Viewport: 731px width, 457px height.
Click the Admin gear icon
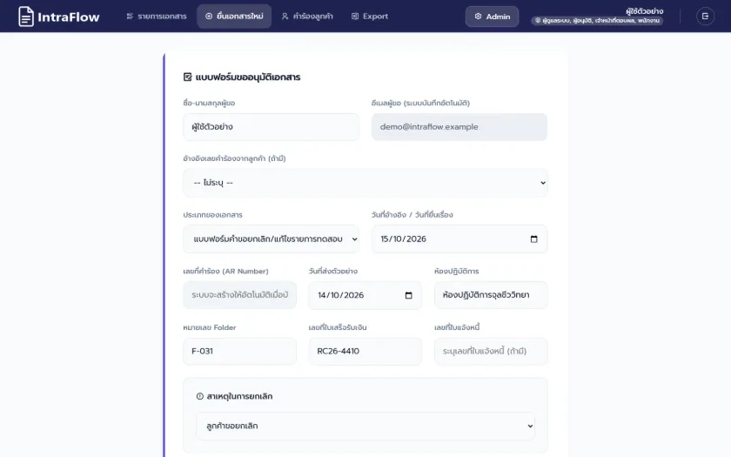click(478, 17)
